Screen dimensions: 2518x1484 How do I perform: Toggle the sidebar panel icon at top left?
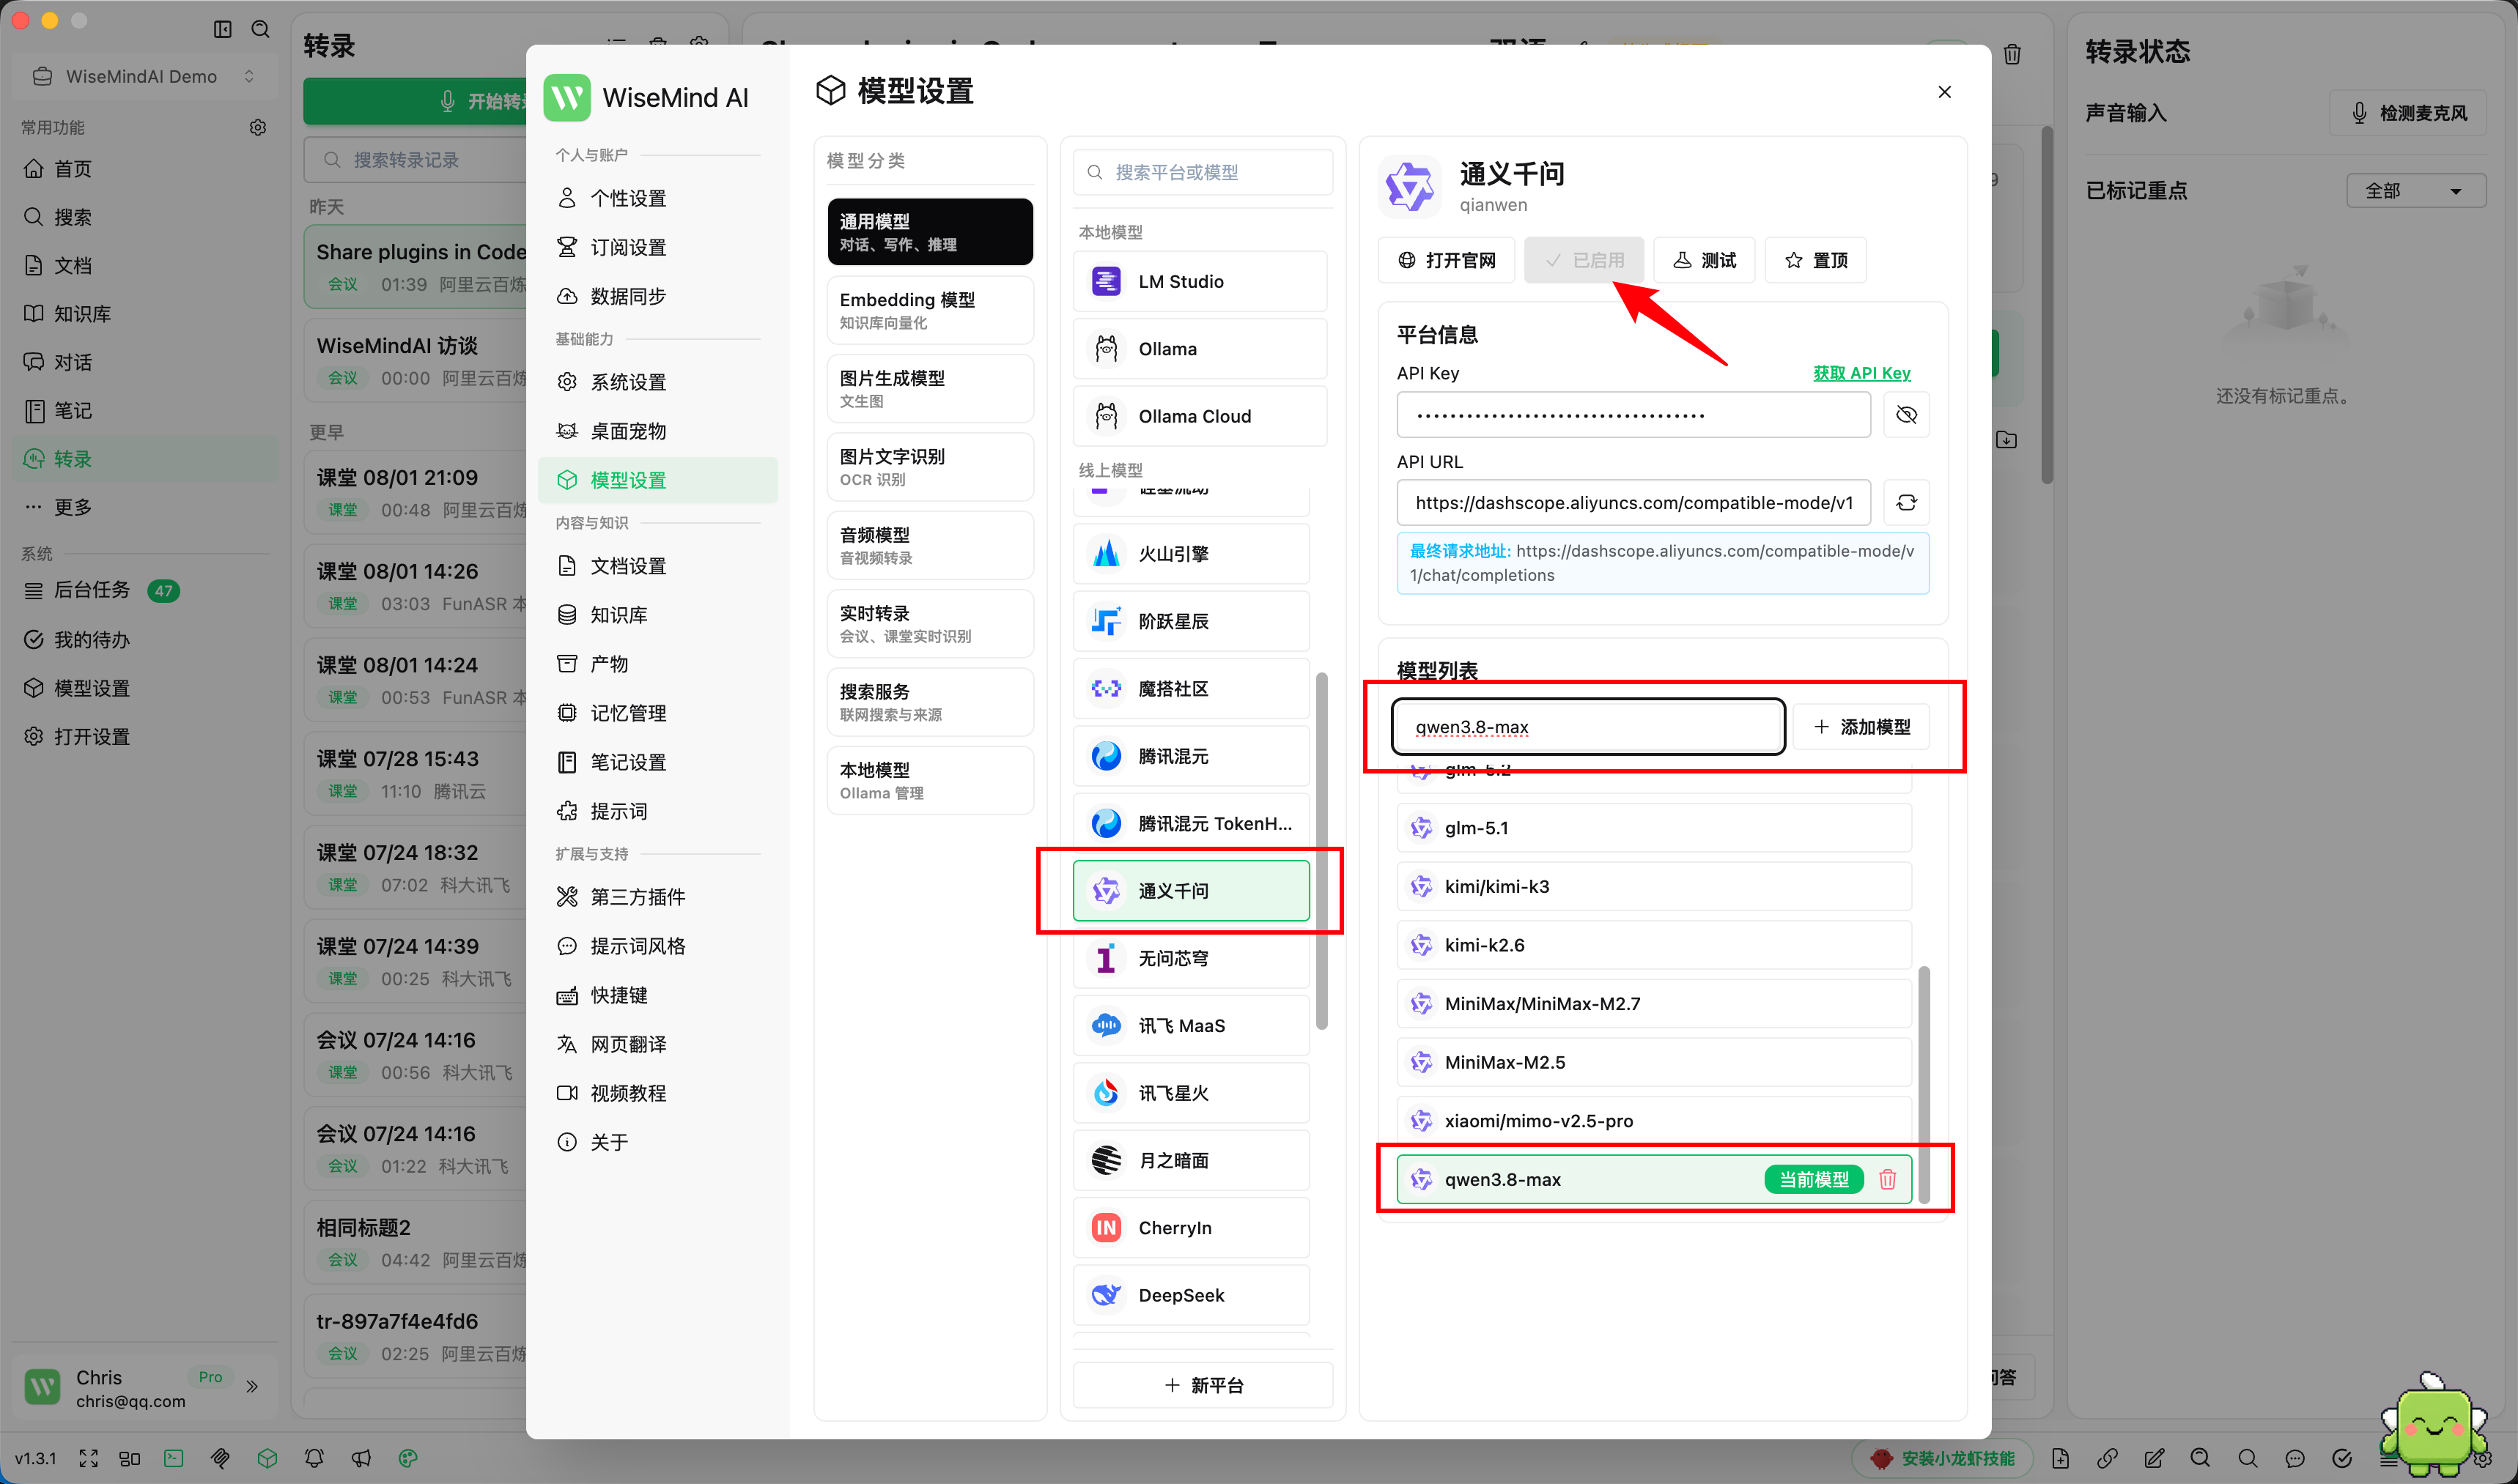[223, 29]
